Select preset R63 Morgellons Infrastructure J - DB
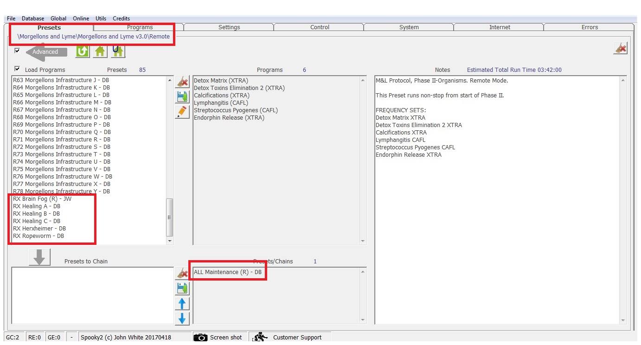Image resolution: width=641 pixels, height=345 pixels. point(61,80)
